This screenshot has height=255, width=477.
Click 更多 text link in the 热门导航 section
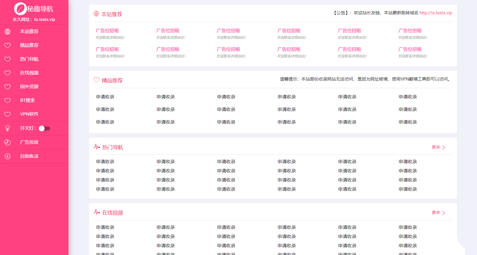coord(436,147)
